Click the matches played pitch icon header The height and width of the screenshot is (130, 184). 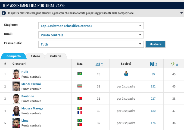(152, 64)
